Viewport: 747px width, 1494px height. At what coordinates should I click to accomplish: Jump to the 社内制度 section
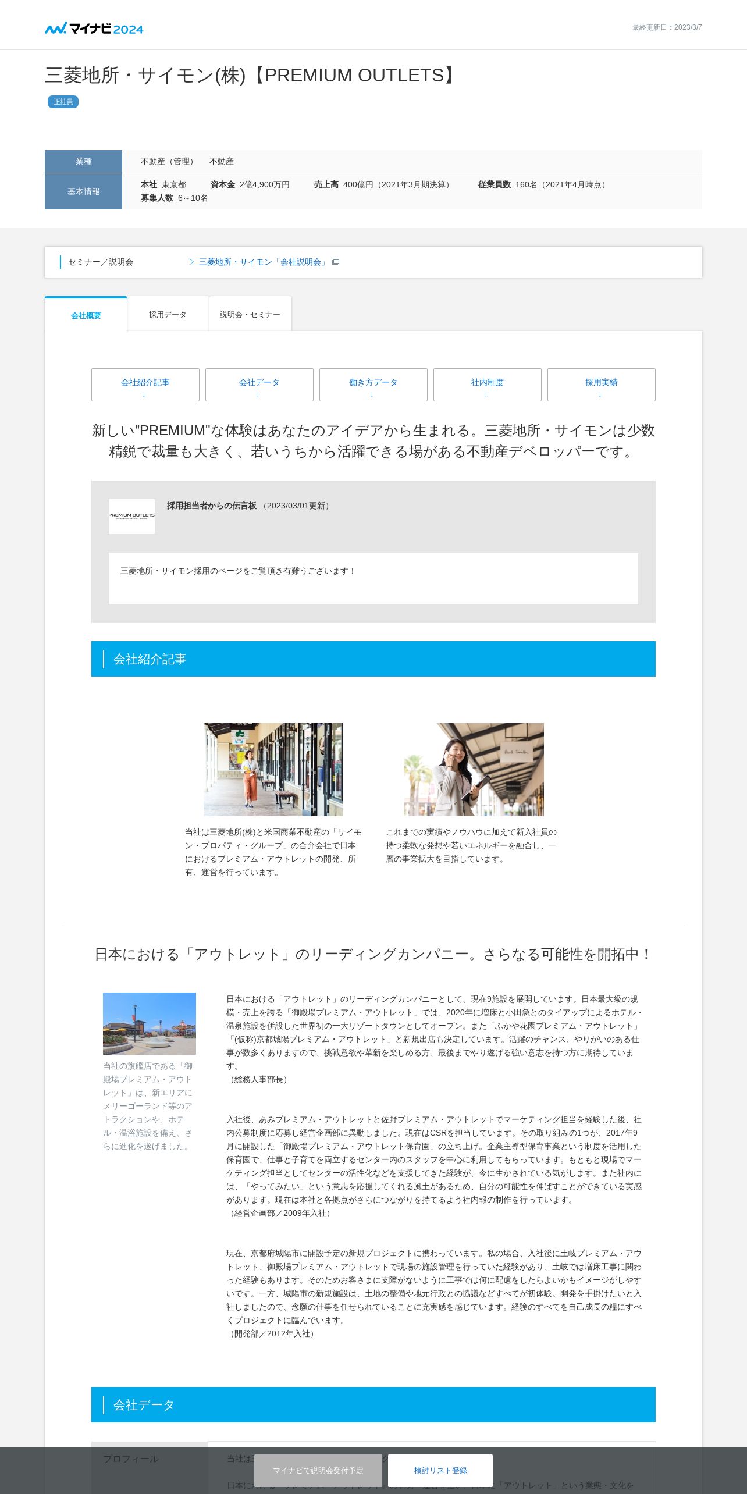[488, 385]
